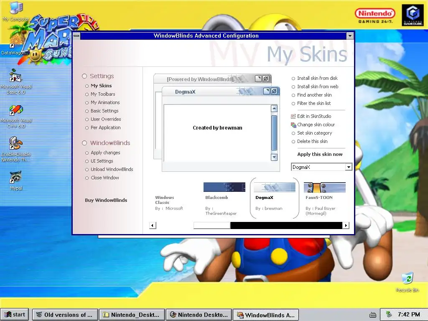Click Change skin colour icon

(293, 125)
